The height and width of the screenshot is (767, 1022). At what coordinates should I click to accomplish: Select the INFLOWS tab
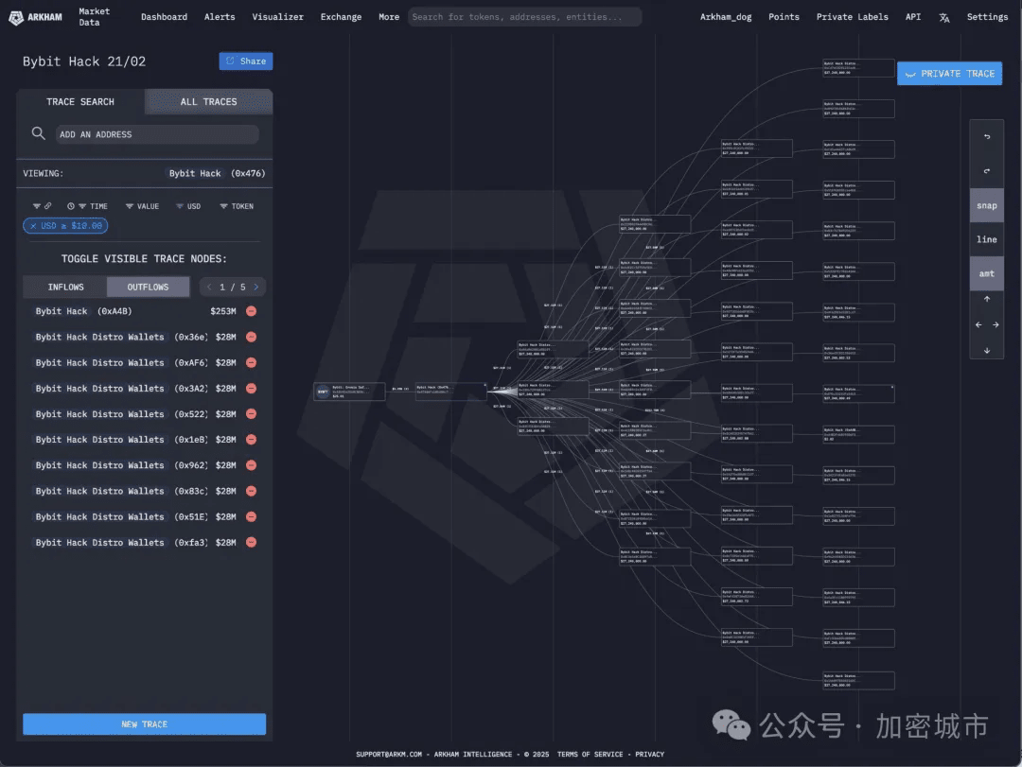coord(65,287)
